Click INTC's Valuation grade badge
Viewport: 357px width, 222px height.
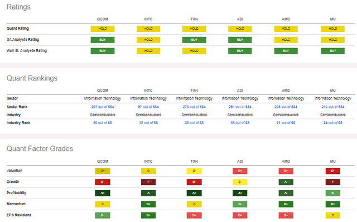pyautogui.click(x=148, y=171)
